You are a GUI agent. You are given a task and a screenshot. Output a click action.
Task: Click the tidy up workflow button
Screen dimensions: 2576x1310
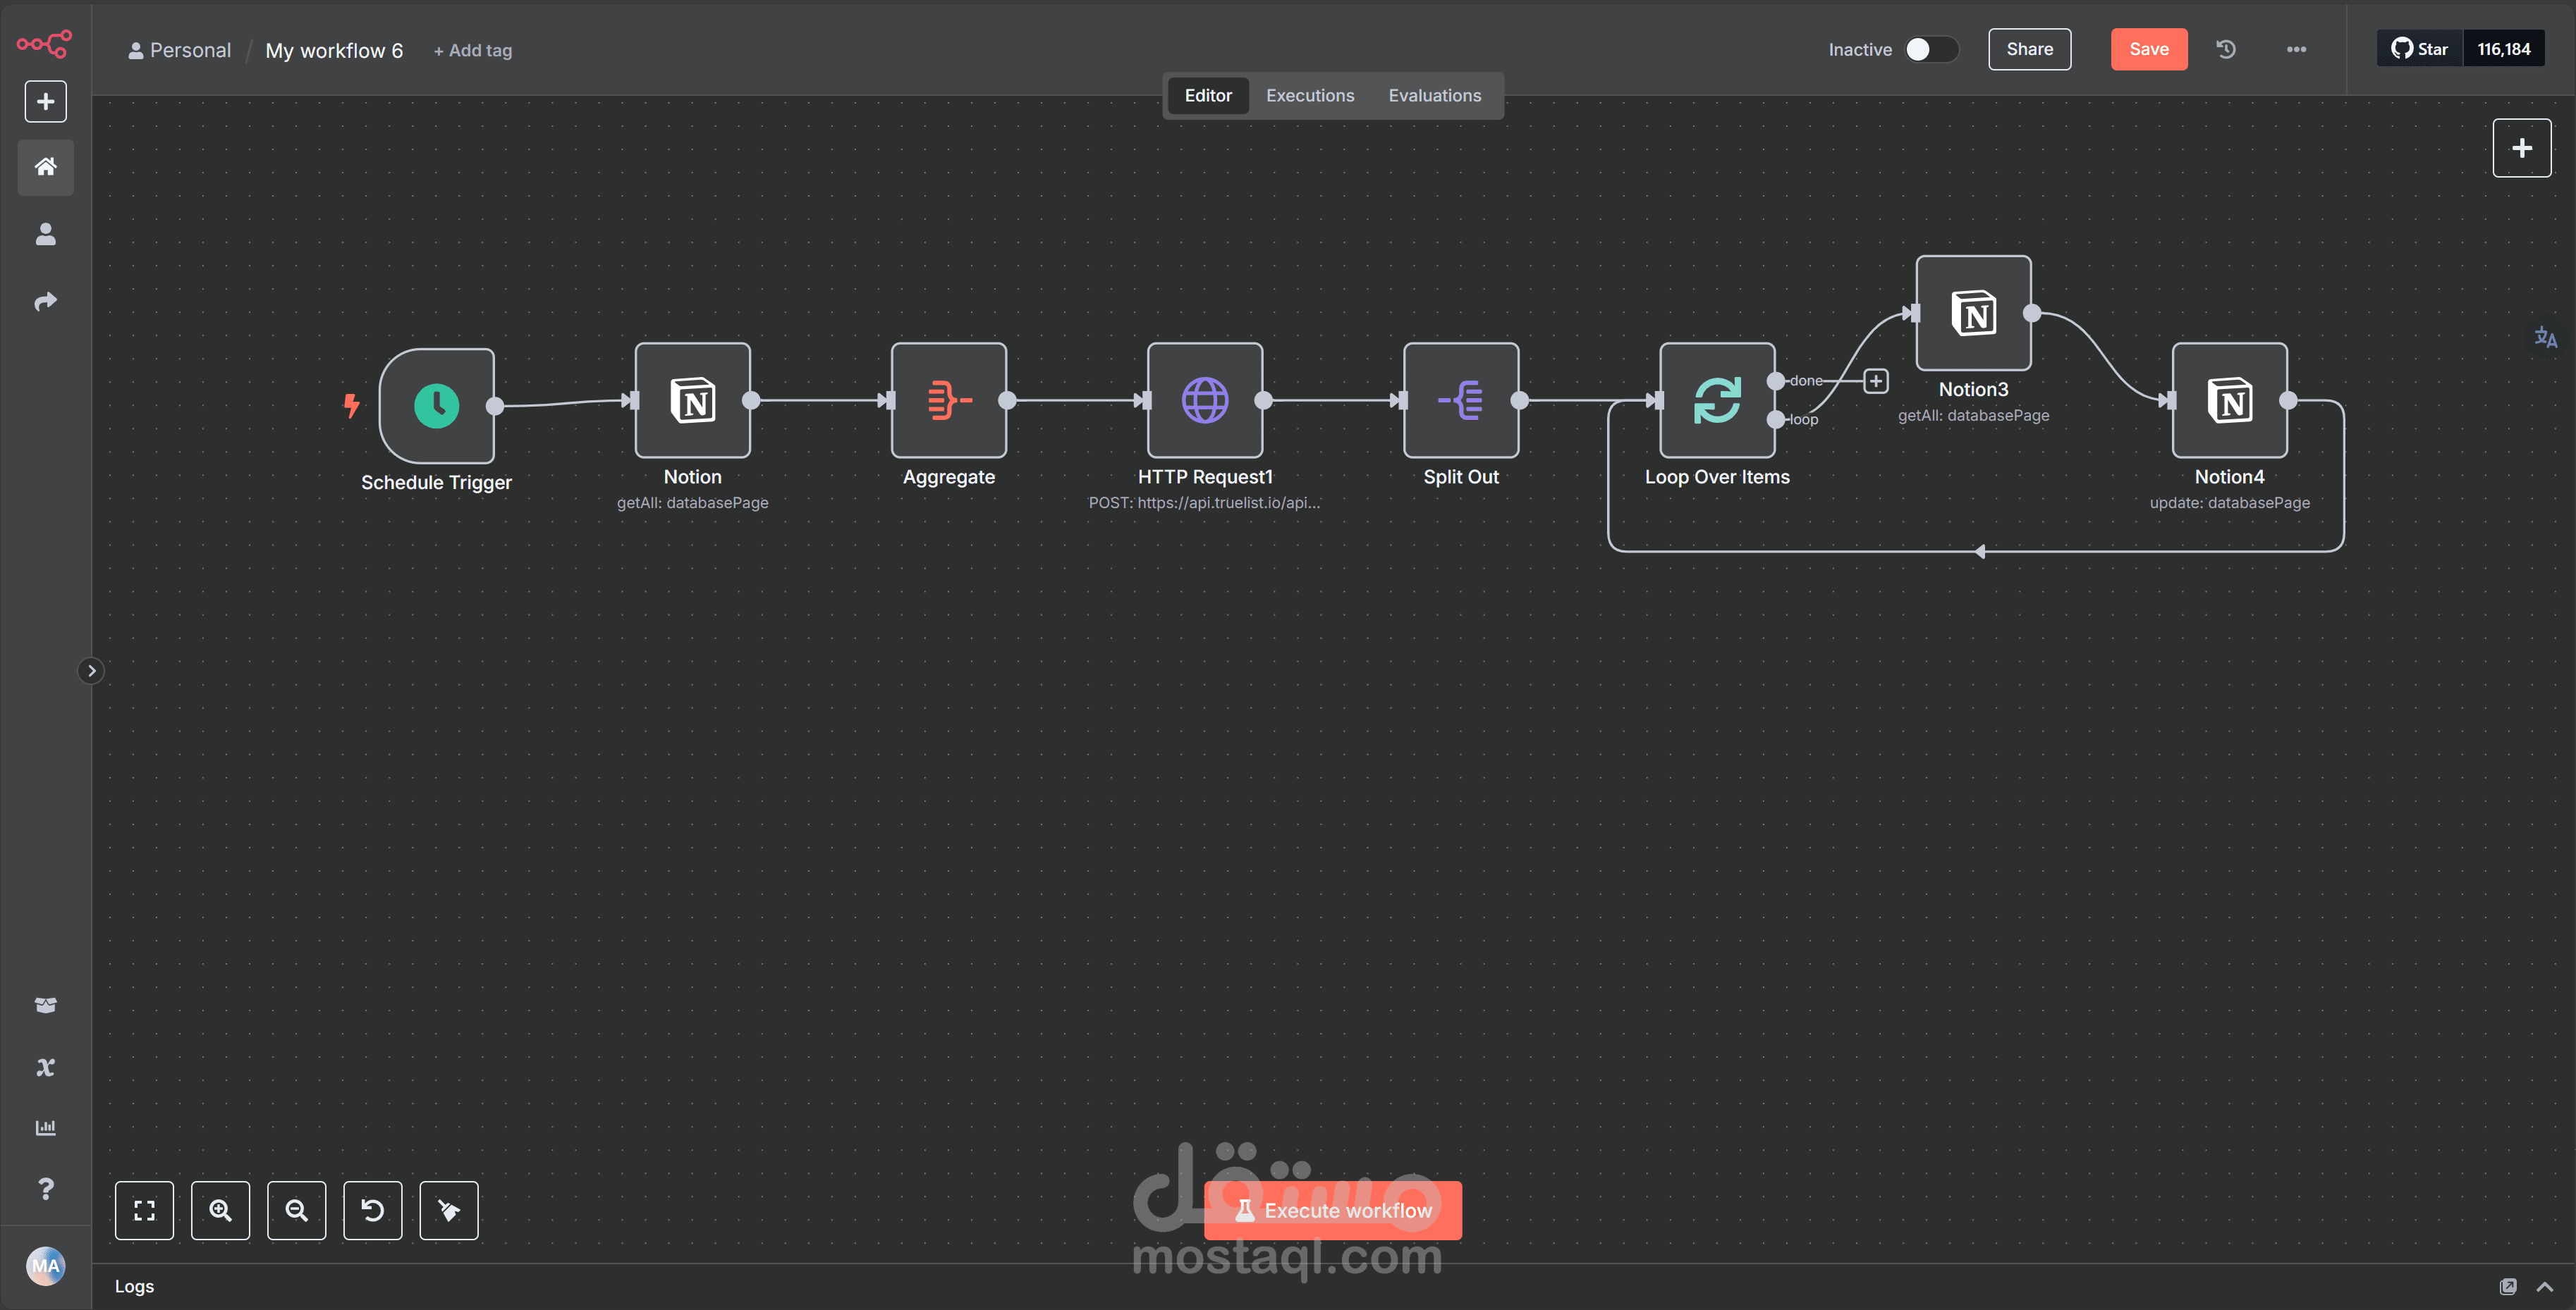[448, 1210]
